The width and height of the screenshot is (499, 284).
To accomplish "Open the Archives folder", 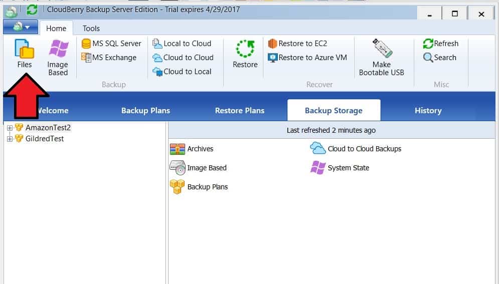I will (192, 149).
